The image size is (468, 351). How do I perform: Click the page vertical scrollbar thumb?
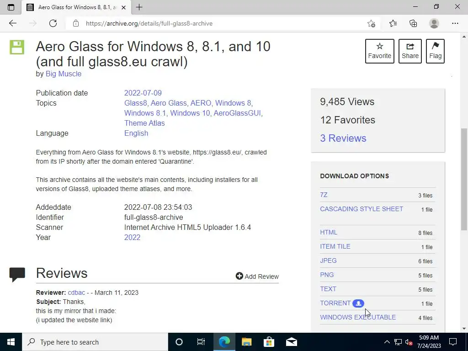464,179
